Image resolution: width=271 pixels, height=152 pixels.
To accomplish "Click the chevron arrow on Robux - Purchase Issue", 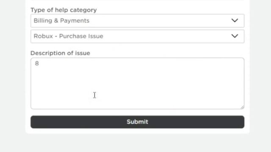I will click(x=235, y=36).
